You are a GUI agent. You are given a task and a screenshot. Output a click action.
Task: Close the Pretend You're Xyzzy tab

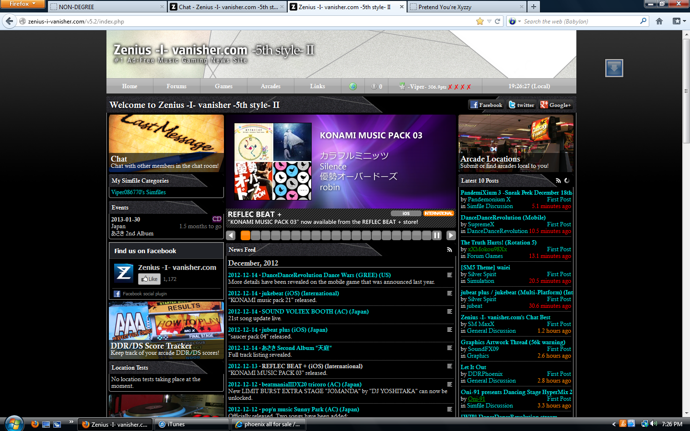(x=522, y=7)
